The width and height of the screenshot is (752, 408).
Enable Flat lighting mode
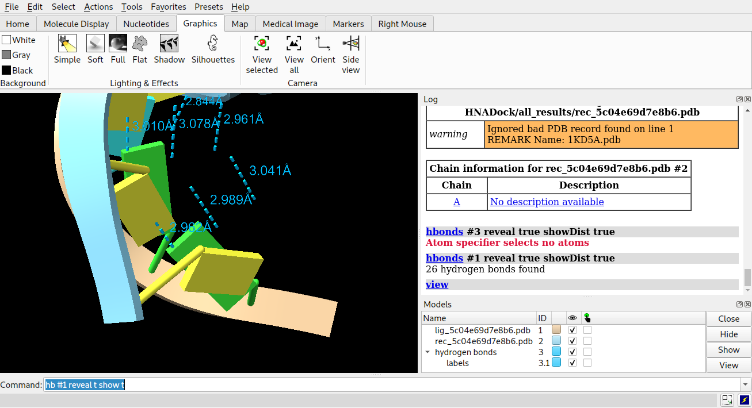pos(140,44)
